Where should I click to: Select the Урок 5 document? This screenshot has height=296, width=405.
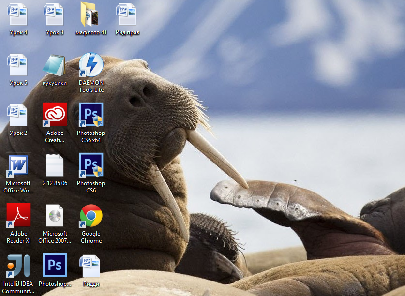pyautogui.click(x=18, y=65)
